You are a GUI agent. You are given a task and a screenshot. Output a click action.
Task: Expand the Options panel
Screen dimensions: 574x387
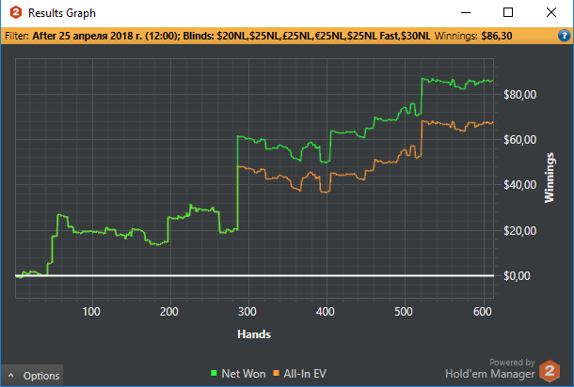[34, 376]
